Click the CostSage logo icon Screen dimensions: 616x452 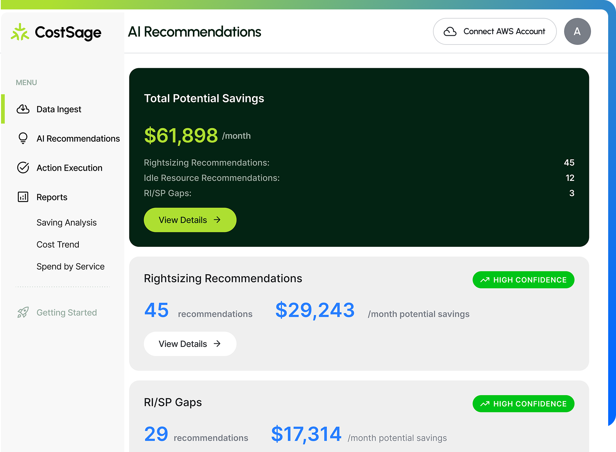[x=20, y=32]
